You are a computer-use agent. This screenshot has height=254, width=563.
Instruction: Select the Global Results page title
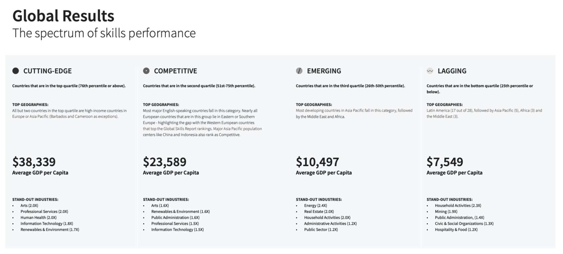63,16
